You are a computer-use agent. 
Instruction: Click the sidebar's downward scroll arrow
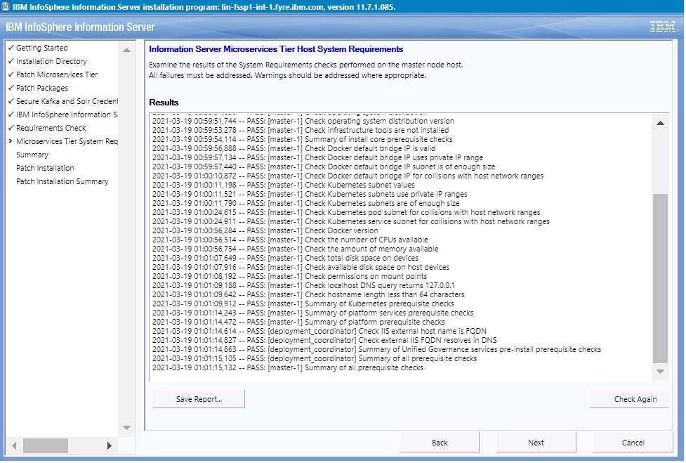127,427
